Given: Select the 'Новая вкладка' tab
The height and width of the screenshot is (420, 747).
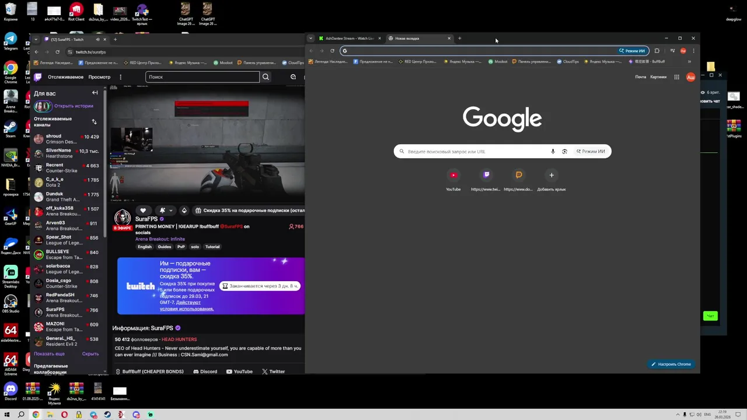Looking at the screenshot, I should (420, 38).
